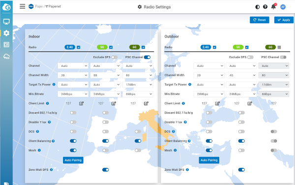Open the Papenet network breadcrumb
This screenshot has width=295, height=185.
[x=53, y=6]
